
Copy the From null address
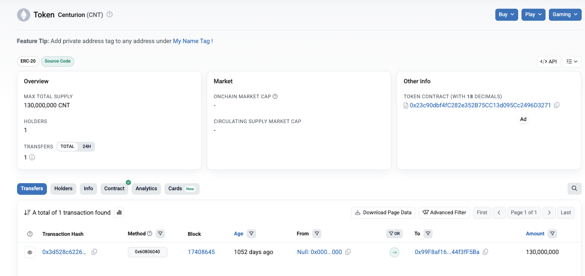click(348, 252)
